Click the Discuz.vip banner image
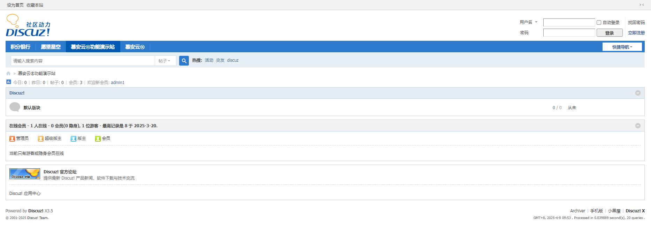 point(25,174)
